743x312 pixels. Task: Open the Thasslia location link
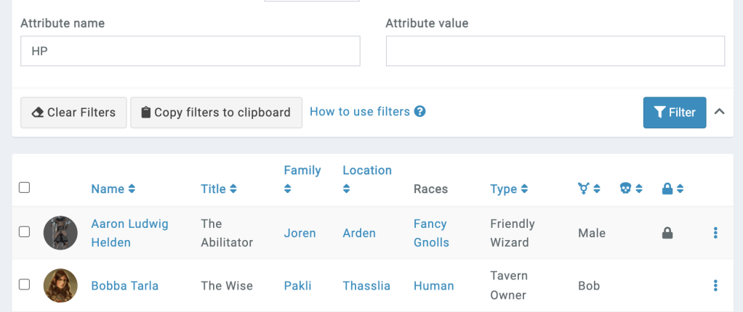pyautogui.click(x=366, y=286)
